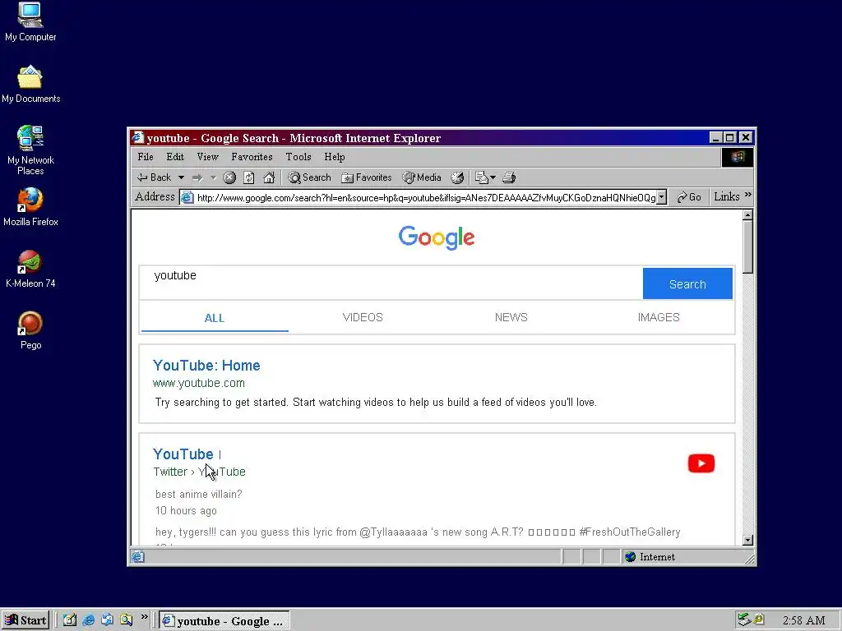The image size is (842, 631).
Task: Open the Tools menu
Action: 298,157
